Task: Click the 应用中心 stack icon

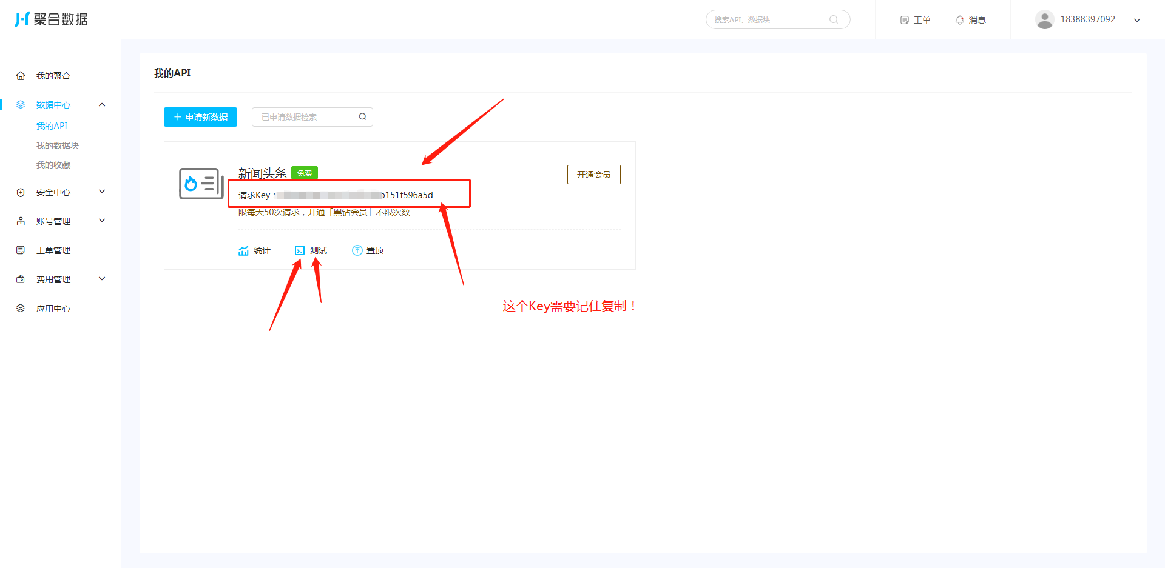Action: coord(21,309)
